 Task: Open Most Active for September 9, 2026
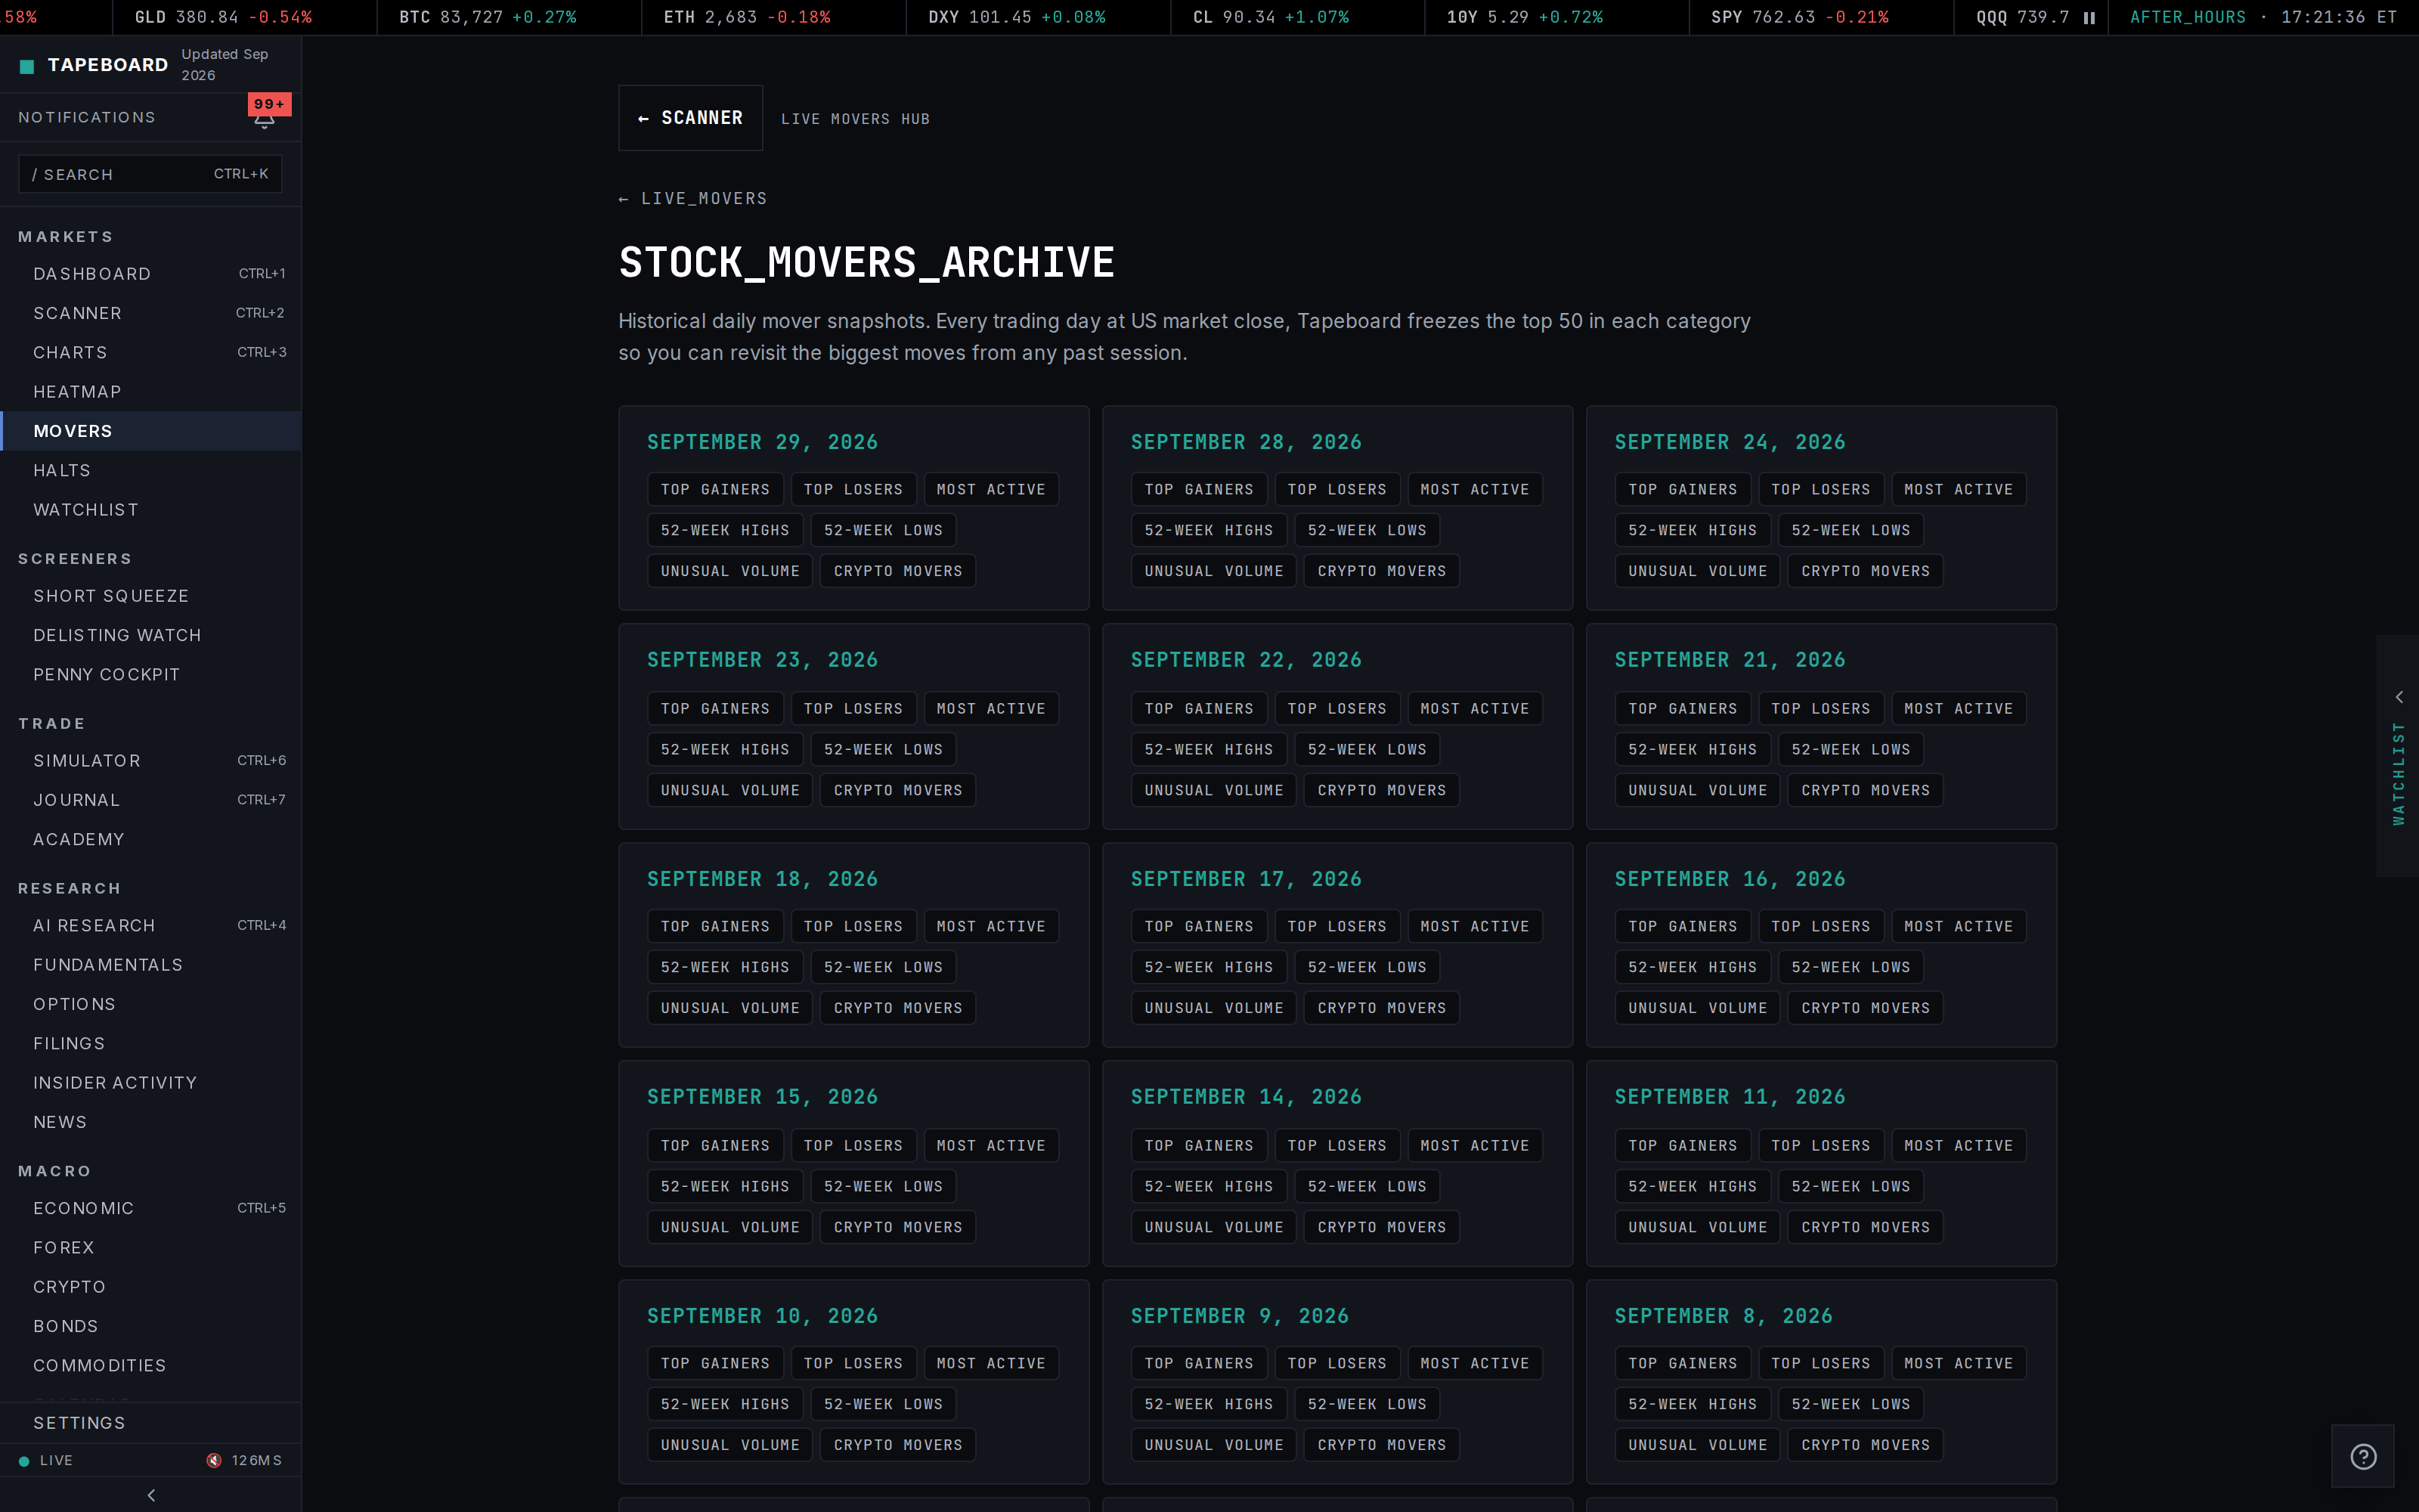[x=1474, y=1363]
